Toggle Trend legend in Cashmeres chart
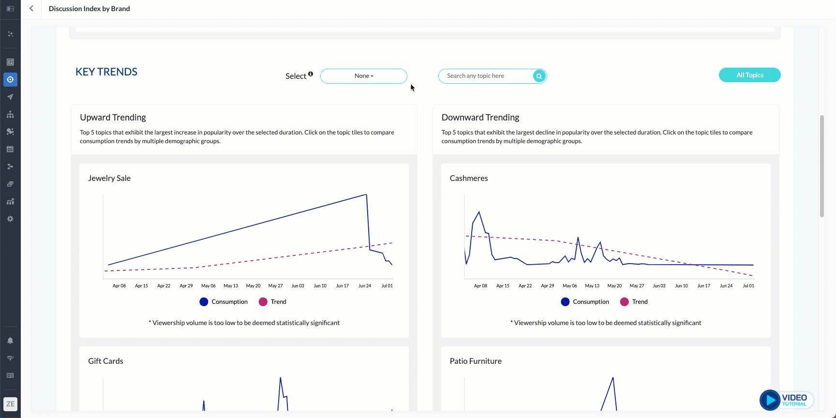836x418 pixels. pos(634,302)
